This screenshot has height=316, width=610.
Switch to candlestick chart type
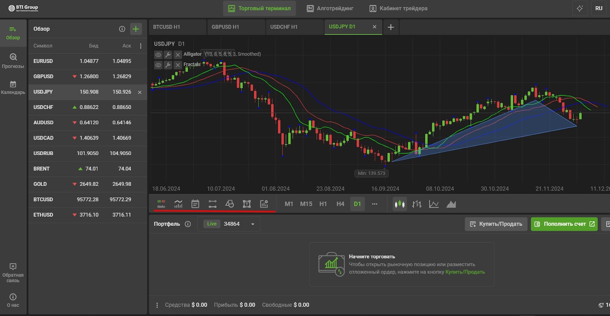pos(400,204)
